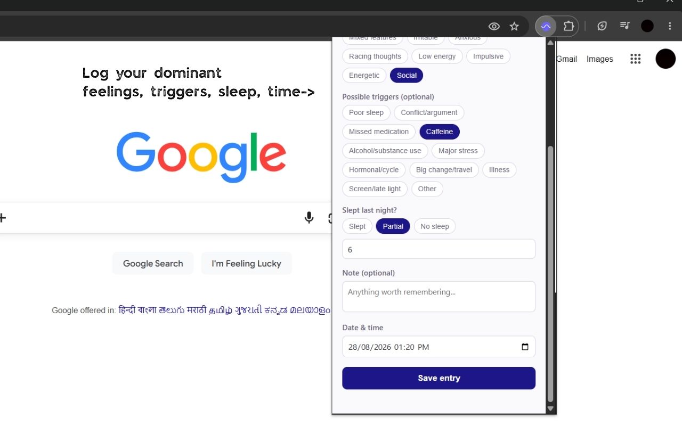Switch Google to हिन्दी language
The width and height of the screenshot is (682, 426).
click(x=127, y=310)
